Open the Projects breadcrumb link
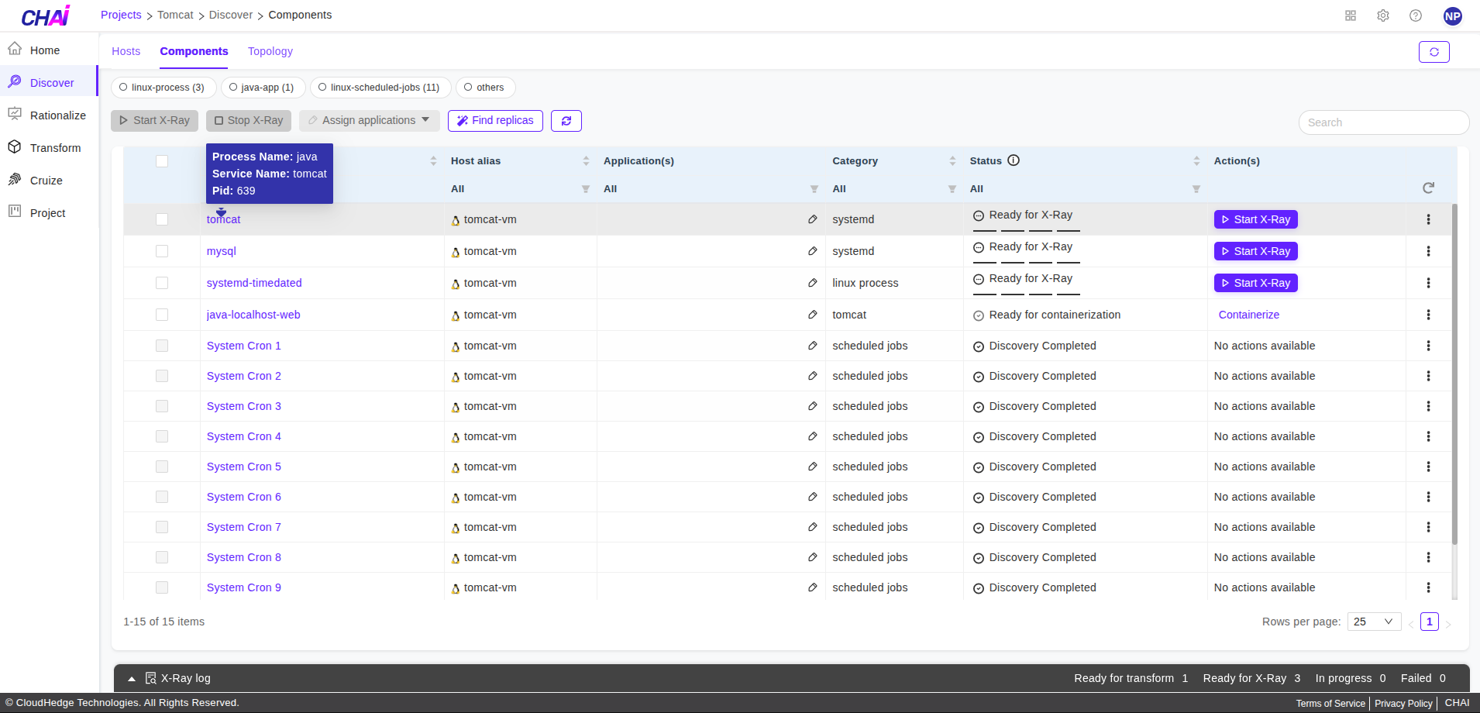 (121, 15)
